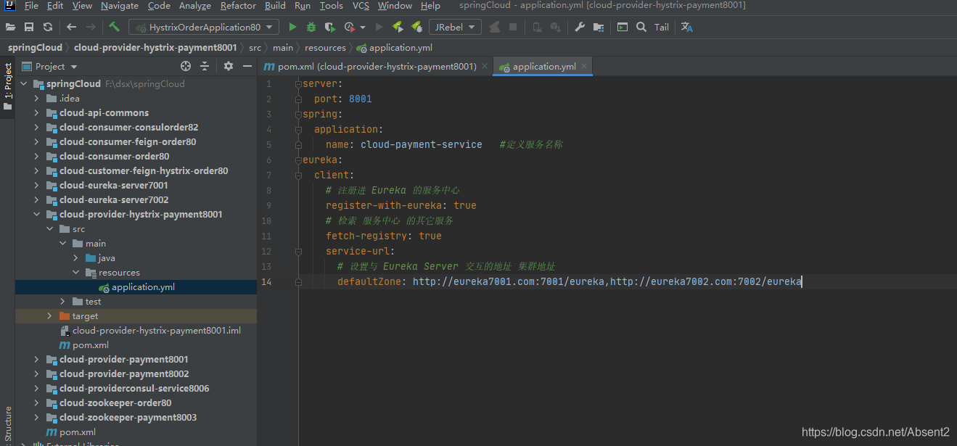Expand the .idea folder

37,99
